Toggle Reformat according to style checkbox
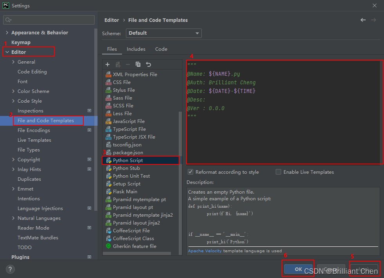Viewport: 384px width, 278px height. tap(190, 172)
